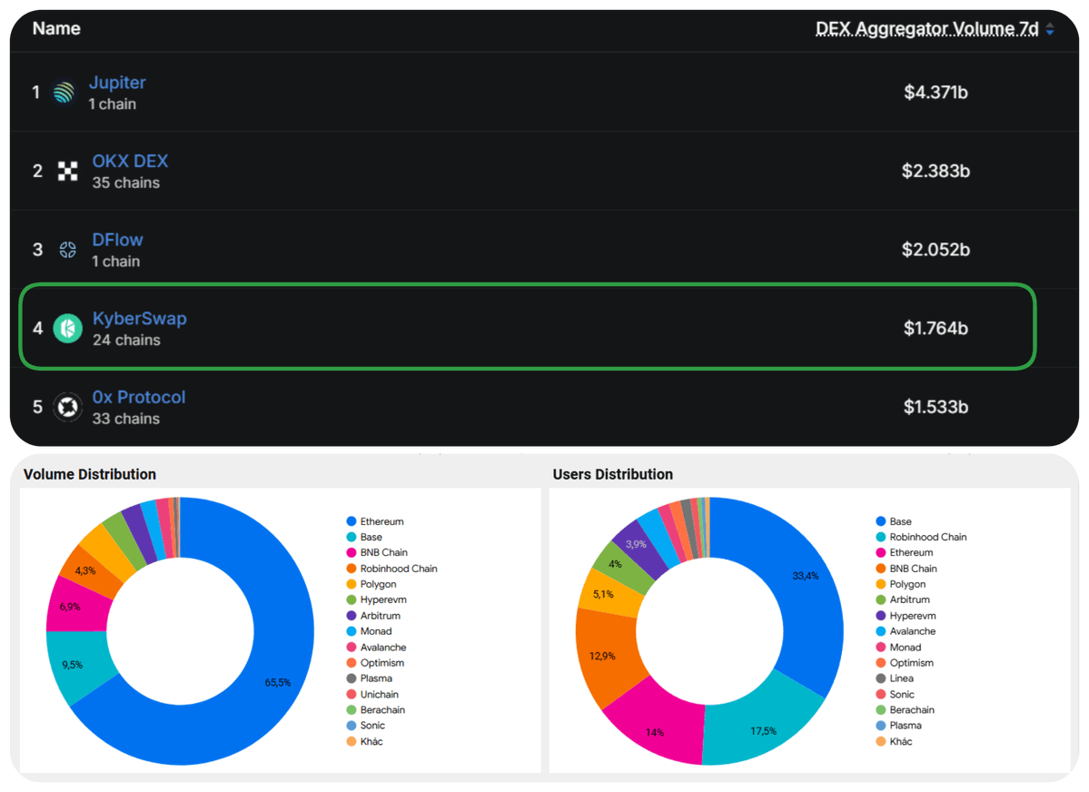Select the $2.383b volume value
This screenshot has height=792, width=1089.
[936, 171]
